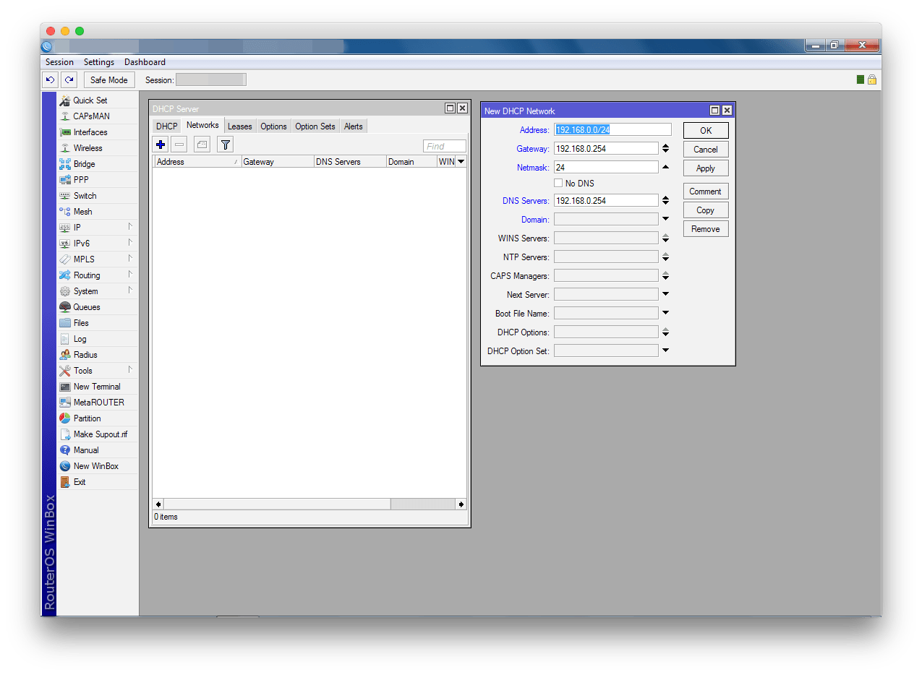
Task: Open Quick Set in sidebar
Action: pyautogui.click(x=90, y=100)
